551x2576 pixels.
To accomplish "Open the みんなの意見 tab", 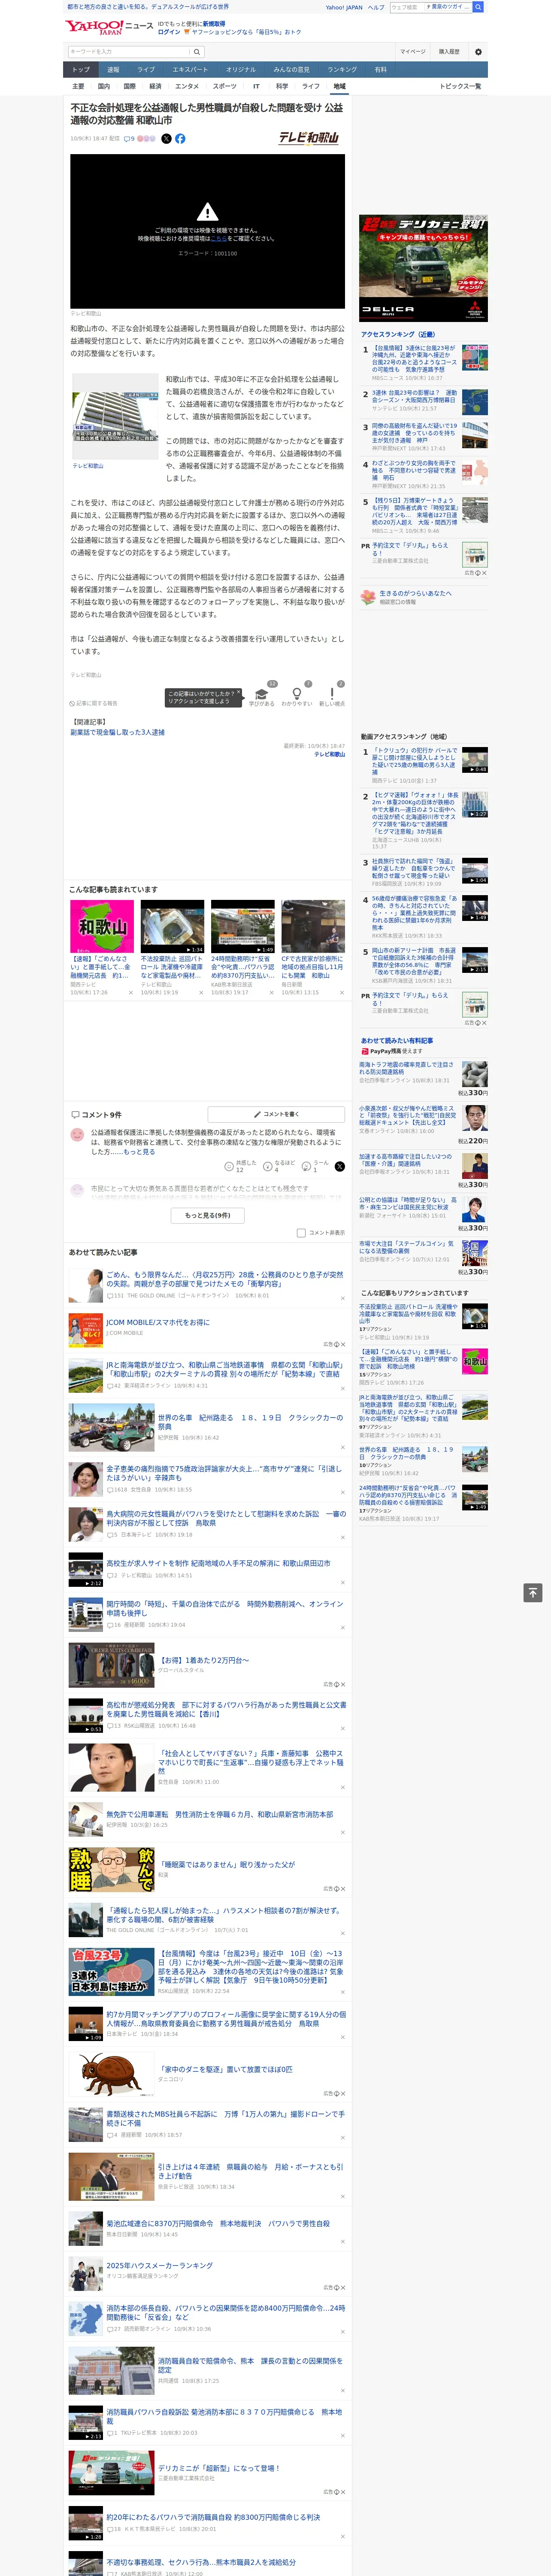I will (x=291, y=70).
